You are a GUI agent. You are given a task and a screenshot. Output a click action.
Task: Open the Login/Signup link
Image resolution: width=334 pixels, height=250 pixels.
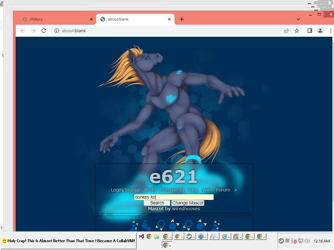click(x=126, y=190)
